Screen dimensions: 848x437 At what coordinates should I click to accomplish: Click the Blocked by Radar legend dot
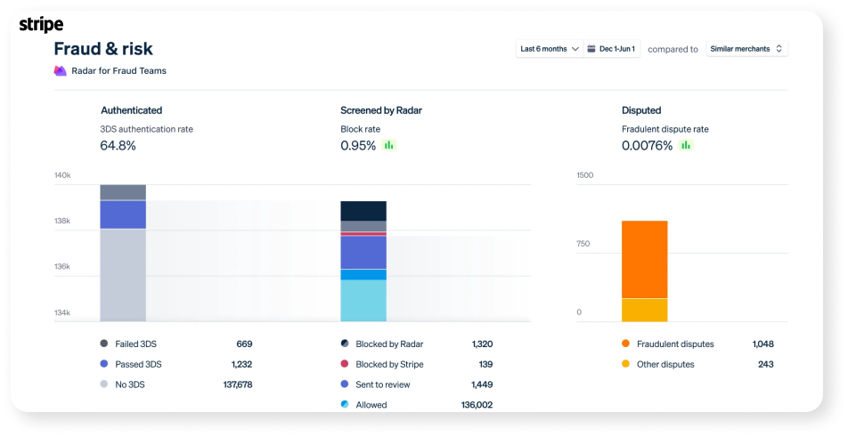[345, 344]
